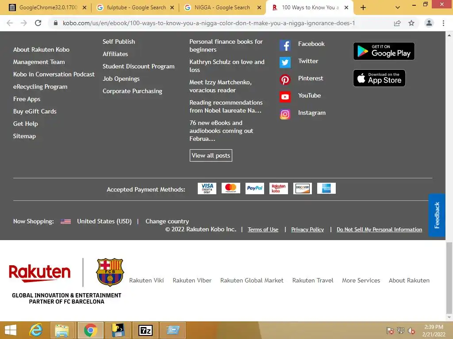Open the Sitemap link
453x339 pixels.
[x=24, y=136]
